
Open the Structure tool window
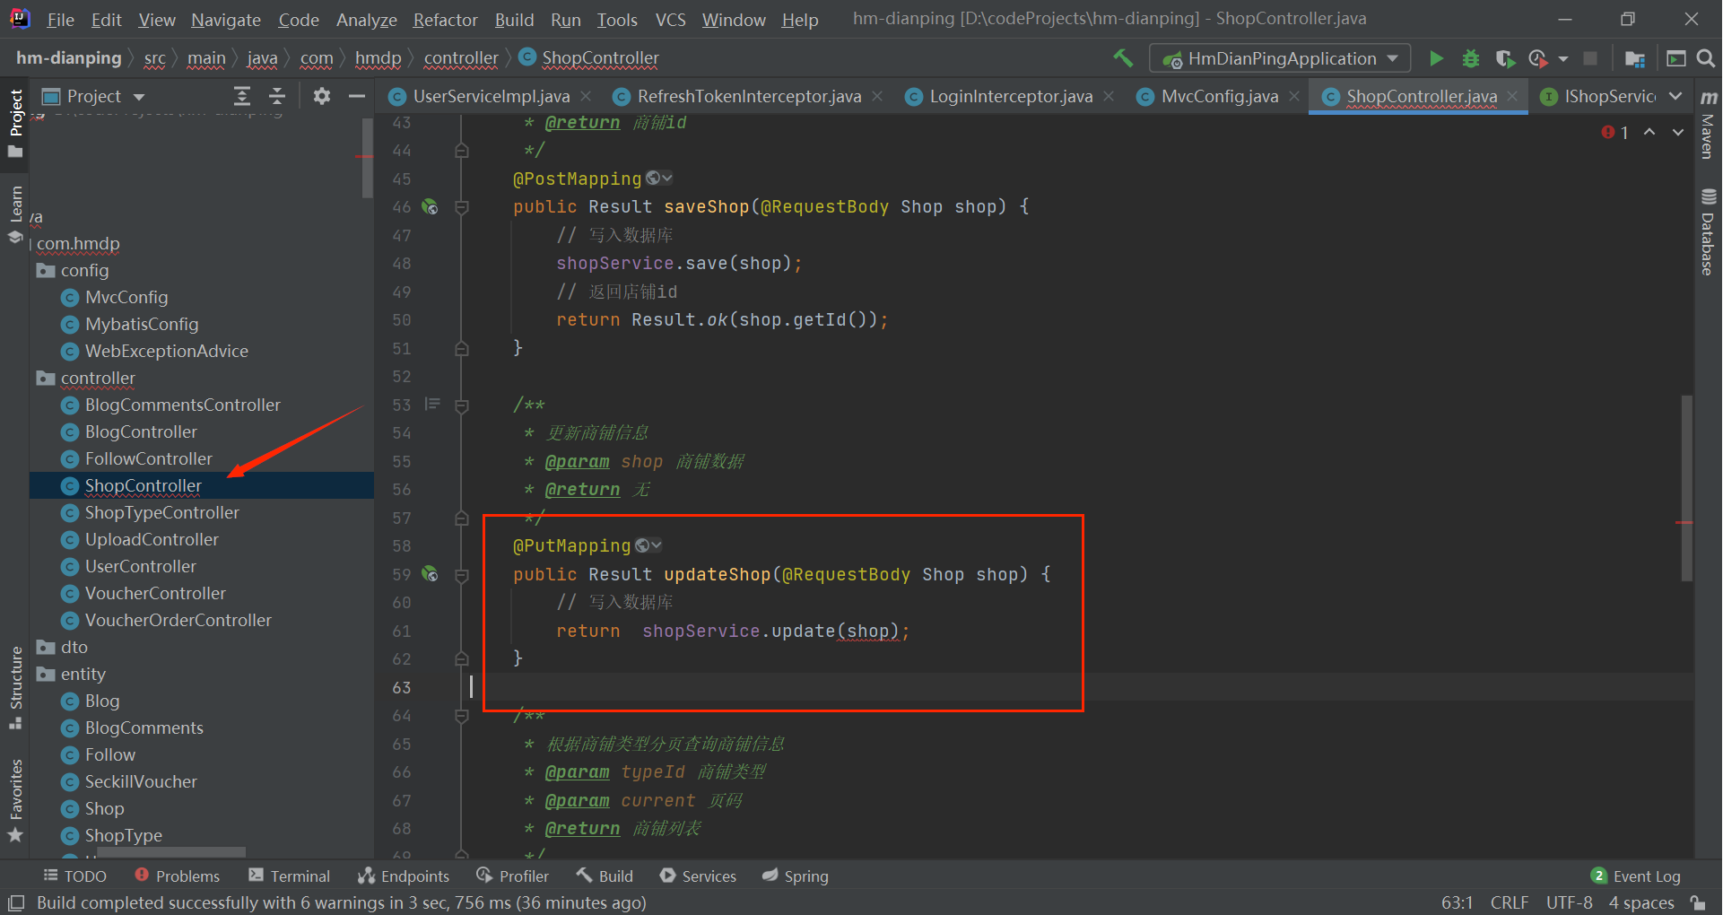coord(16,687)
